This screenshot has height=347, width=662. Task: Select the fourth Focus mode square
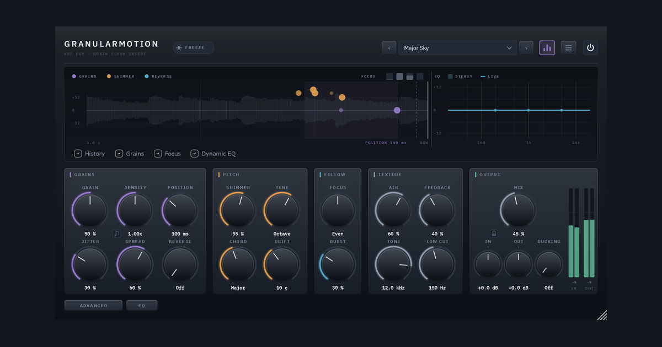[x=420, y=77]
